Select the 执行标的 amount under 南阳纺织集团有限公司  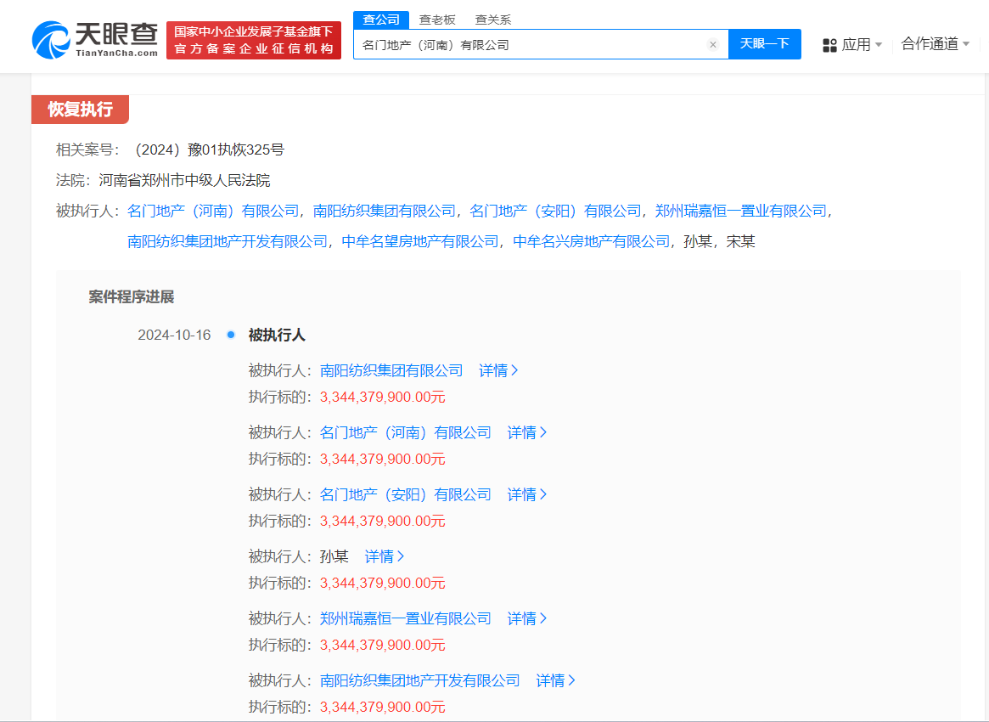[382, 397]
